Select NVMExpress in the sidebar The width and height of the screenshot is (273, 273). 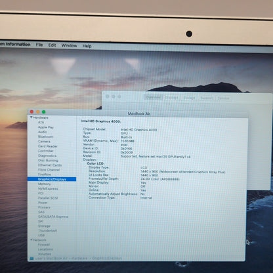pyautogui.click(x=48, y=188)
